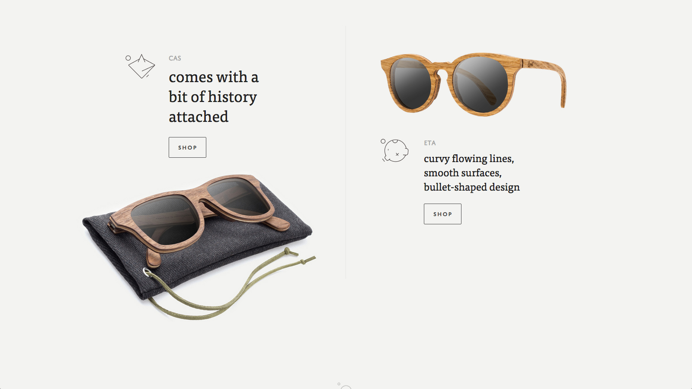Click the metal eyelet on the pouch
Viewport: 692px width, 389px height.
tap(147, 272)
